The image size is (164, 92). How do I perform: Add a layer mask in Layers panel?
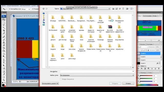[x=145, y=68]
